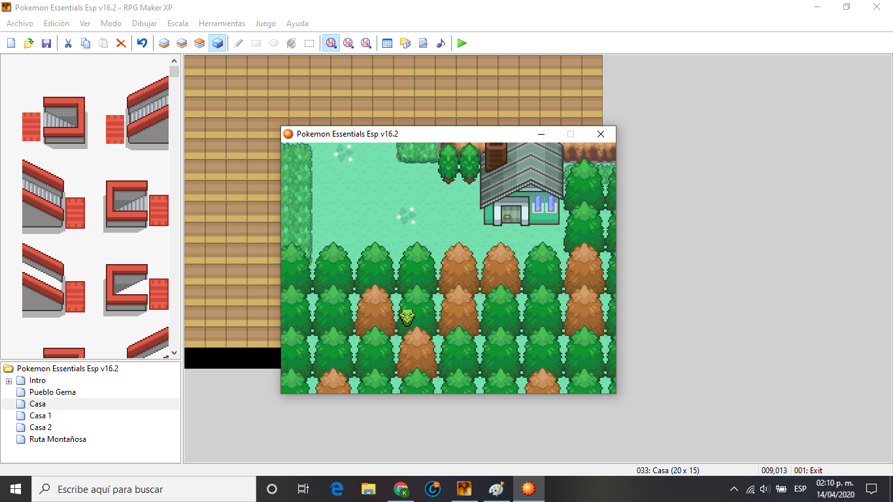The height and width of the screenshot is (502, 893).
Task: Select the Pueblo Gema map
Action: [x=52, y=392]
